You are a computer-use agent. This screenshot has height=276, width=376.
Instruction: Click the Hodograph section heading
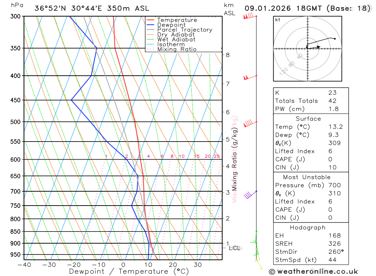(x=308, y=227)
